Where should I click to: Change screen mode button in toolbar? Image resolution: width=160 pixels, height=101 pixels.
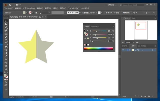click(x=6, y=85)
